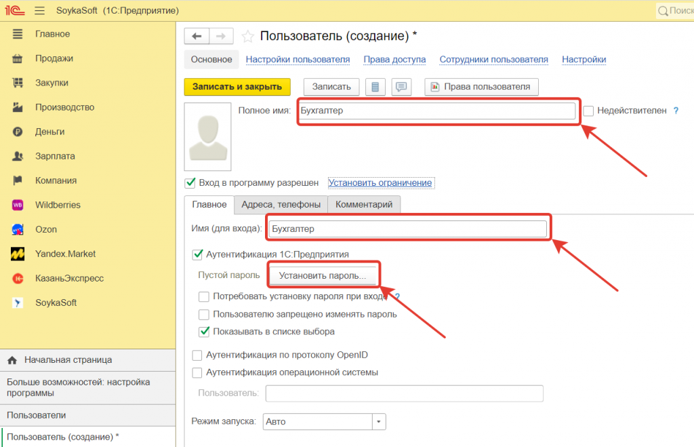This screenshot has height=447, width=694.
Task: Click the Установить пароль button
Action: coord(323,275)
